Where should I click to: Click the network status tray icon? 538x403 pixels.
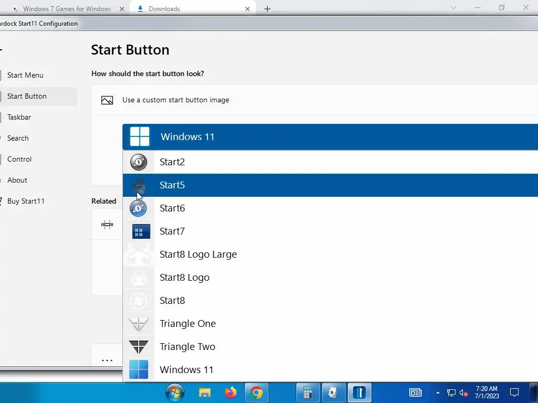point(451,393)
